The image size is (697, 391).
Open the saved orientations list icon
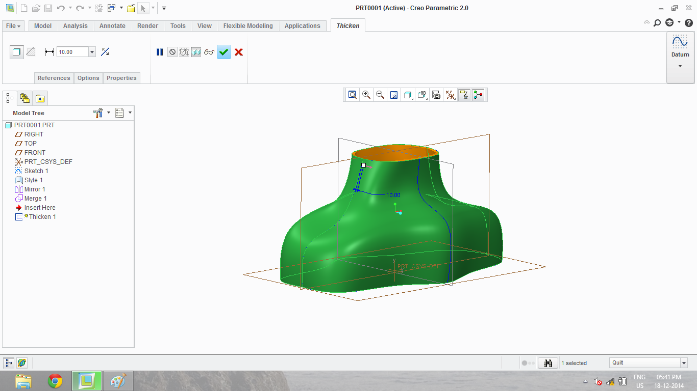point(422,95)
